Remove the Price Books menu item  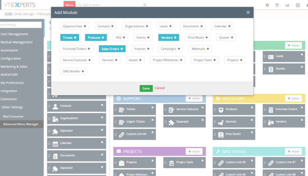point(252,132)
